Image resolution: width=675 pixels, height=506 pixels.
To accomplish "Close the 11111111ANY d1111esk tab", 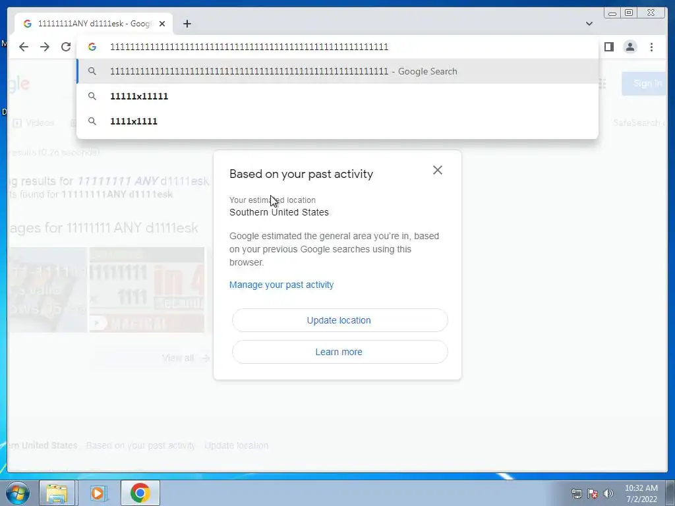I will click(162, 24).
